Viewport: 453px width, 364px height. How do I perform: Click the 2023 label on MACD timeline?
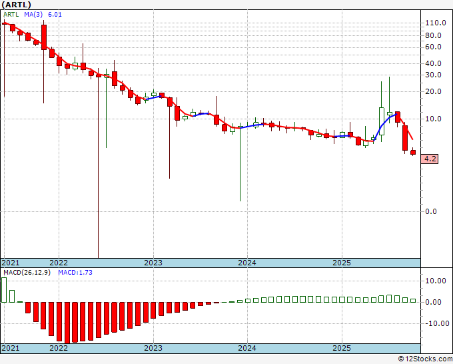coord(153,348)
